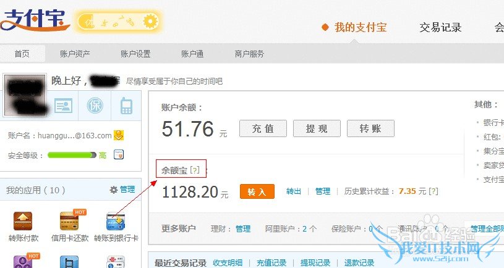Switch to the 交易记录 top tab
The width and height of the screenshot is (504, 268).
click(x=440, y=27)
